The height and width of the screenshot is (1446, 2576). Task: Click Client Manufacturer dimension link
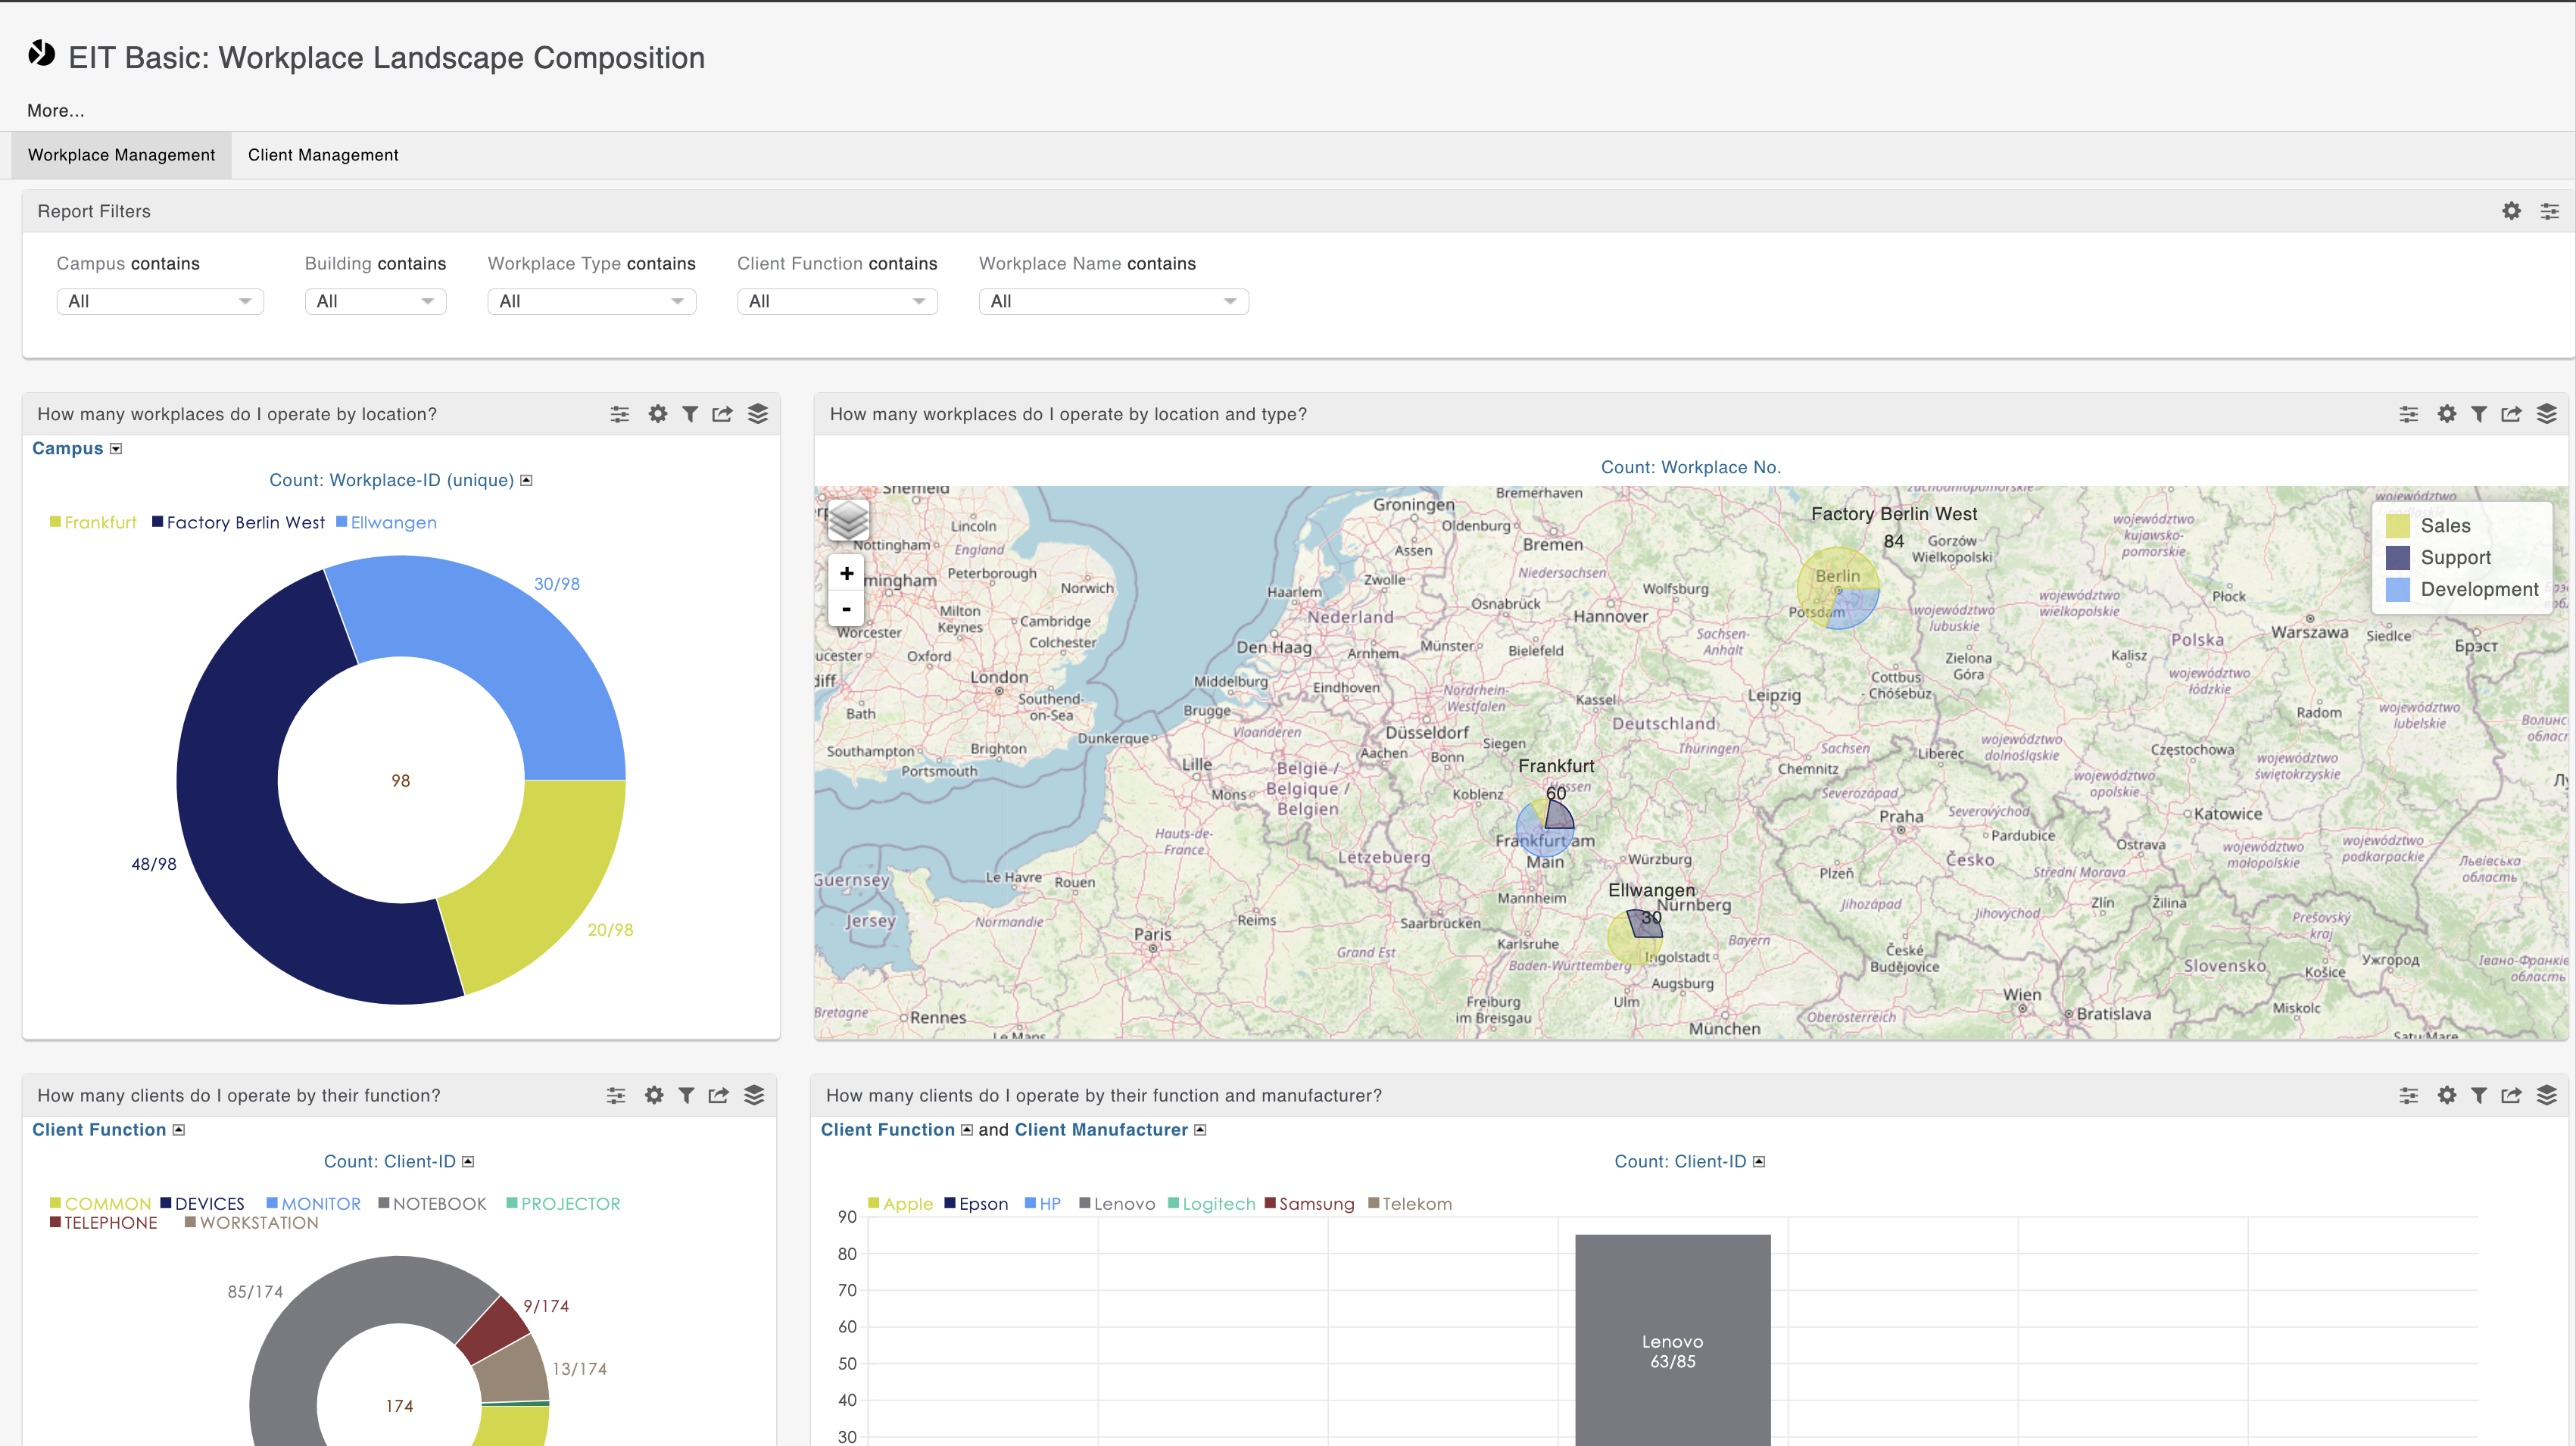click(x=1100, y=1129)
